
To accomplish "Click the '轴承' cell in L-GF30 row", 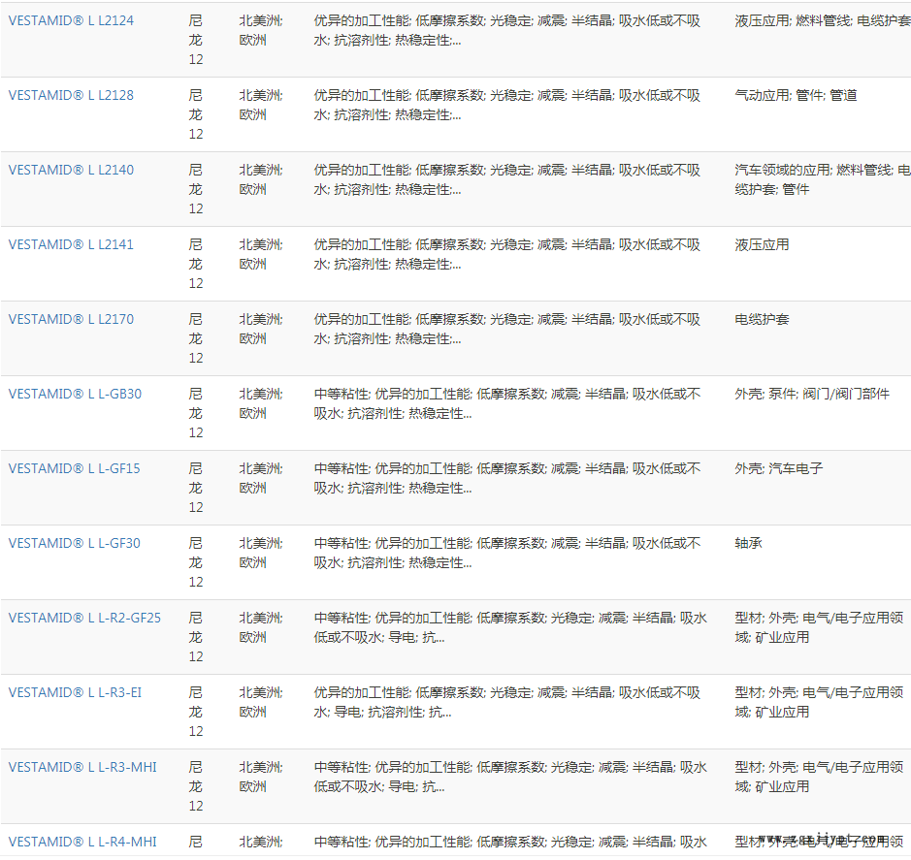I will pyautogui.click(x=748, y=544).
